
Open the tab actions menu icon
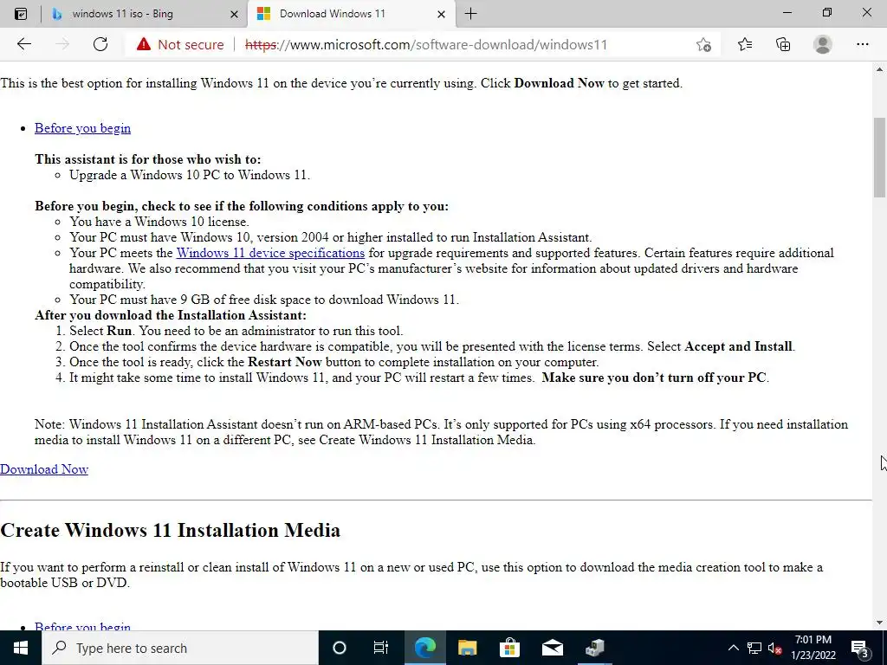point(21,14)
